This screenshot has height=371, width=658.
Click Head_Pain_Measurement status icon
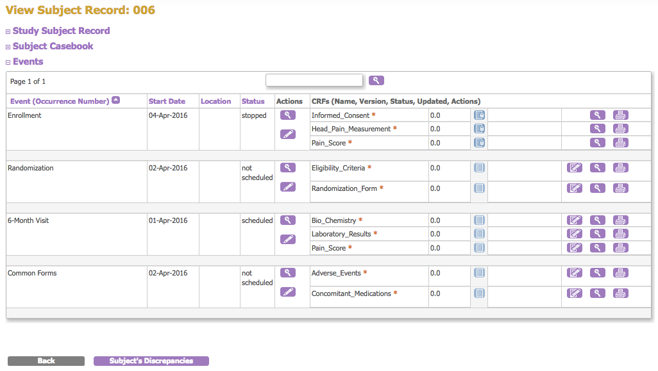[x=479, y=129]
